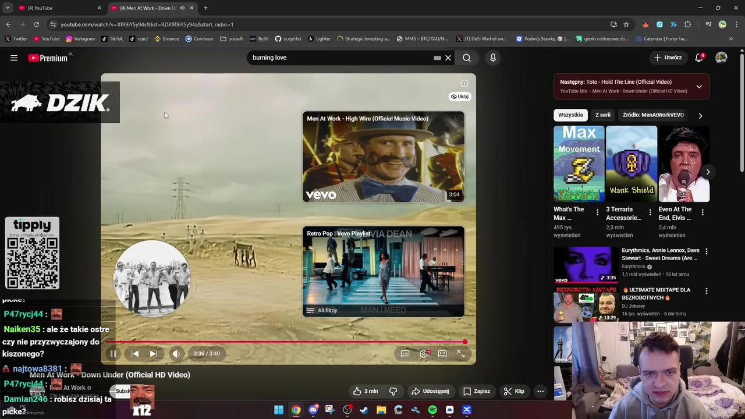Select the Z serii filter chip
Image resolution: width=745 pixels, height=419 pixels.
pyautogui.click(x=602, y=115)
